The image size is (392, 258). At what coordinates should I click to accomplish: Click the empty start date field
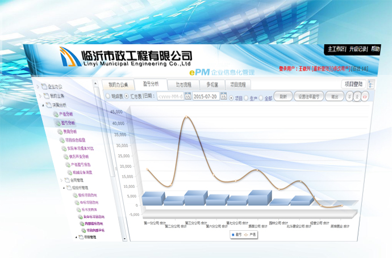pyautogui.click(x=170, y=96)
